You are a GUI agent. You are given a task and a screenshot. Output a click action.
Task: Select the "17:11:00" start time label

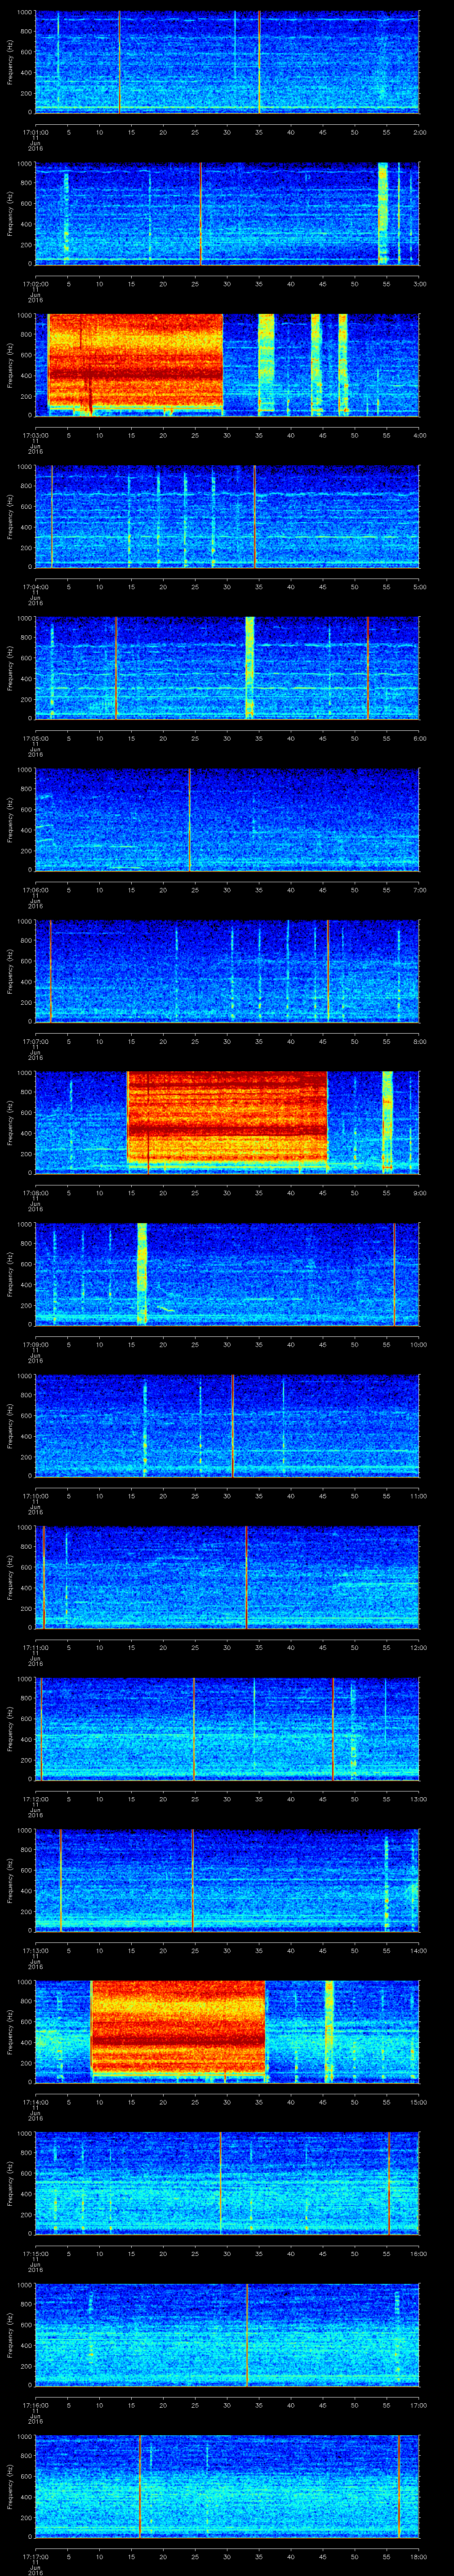35,1647
